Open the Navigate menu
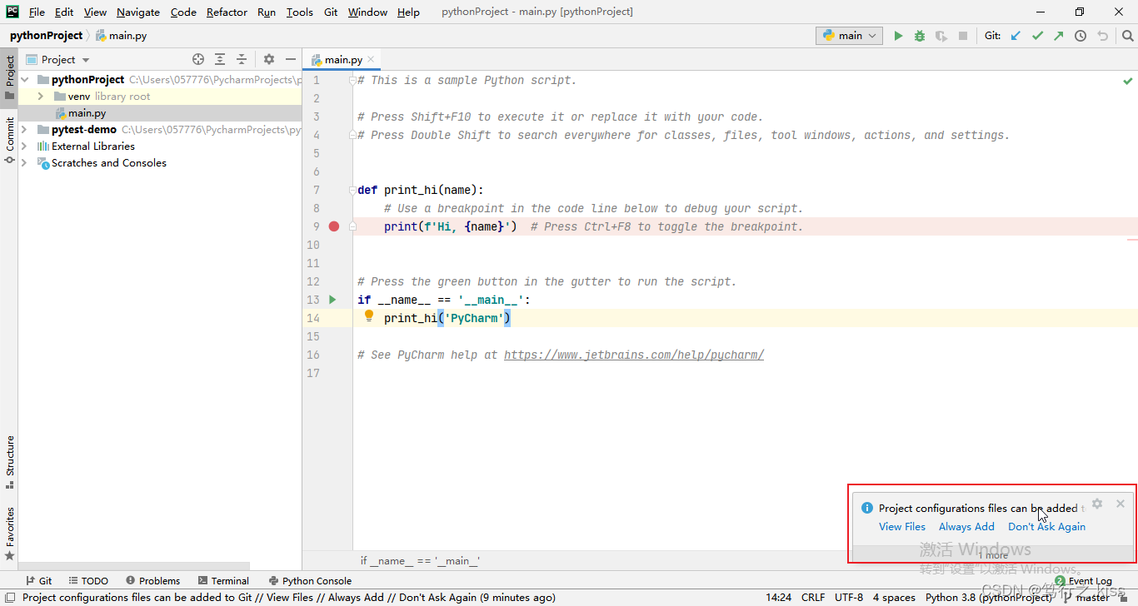 (137, 12)
